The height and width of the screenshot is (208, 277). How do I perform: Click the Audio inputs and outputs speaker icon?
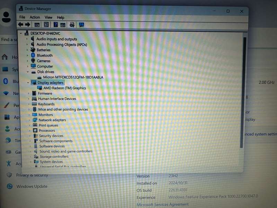point(33,39)
